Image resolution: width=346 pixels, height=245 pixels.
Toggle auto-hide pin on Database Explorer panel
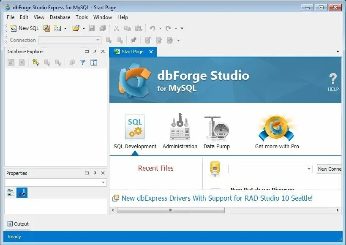(x=95, y=51)
